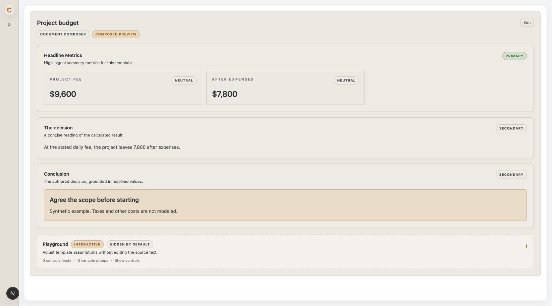Click the '0 variable groups' text
The image size is (552, 306).
point(93,260)
